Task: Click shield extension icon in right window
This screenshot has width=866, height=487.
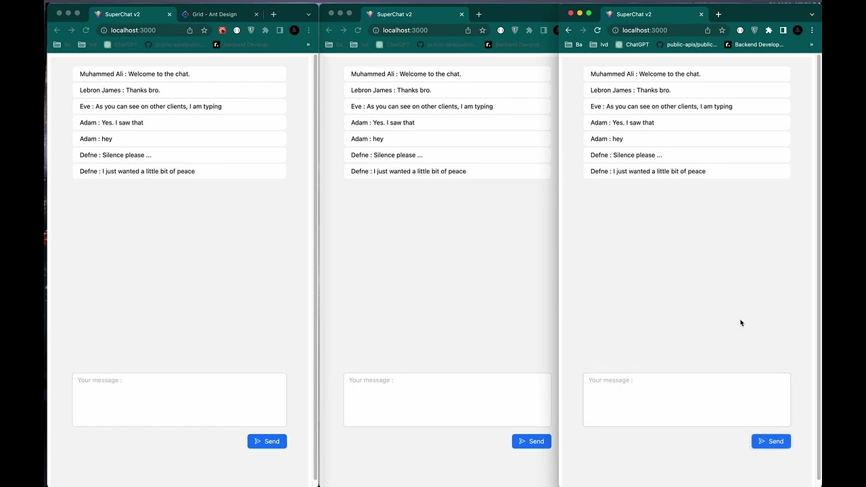Action: pyautogui.click(x=754, y=30)
